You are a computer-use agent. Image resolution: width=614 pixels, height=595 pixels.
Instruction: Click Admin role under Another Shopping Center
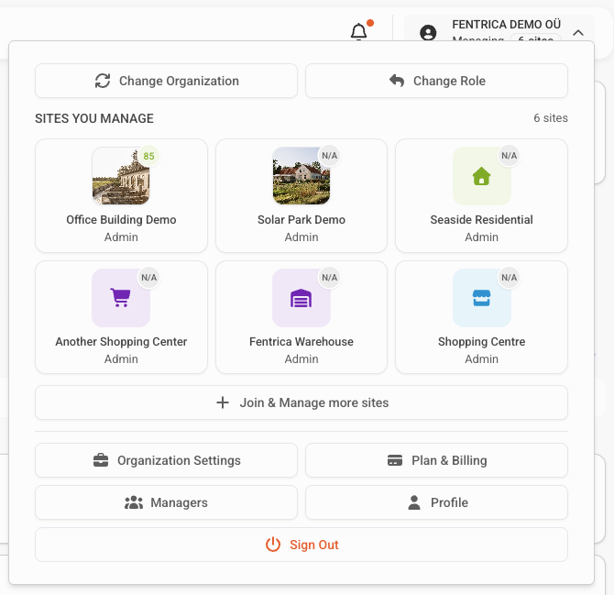click(x=121, y=358)
